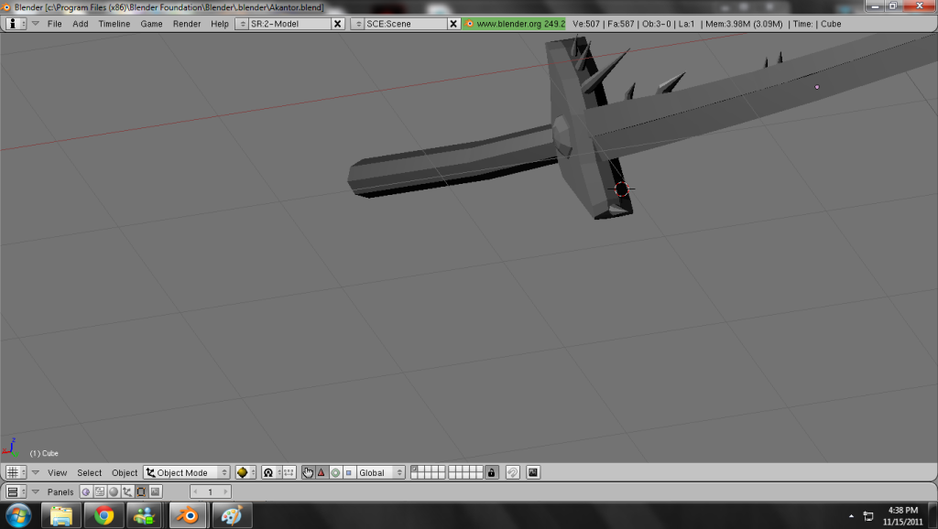Select the rotate manipulator ring icon

[335, 473]
